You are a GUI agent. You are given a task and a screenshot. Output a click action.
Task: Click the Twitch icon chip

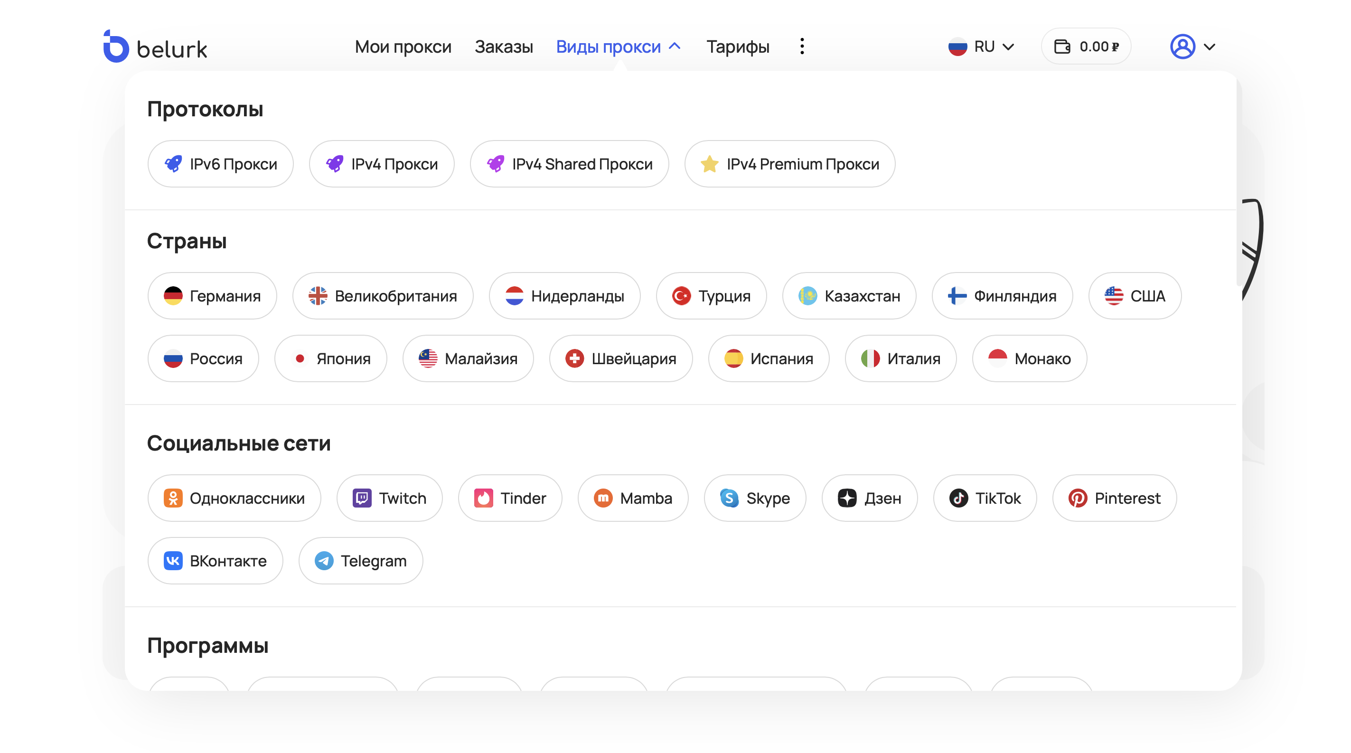pos(362,498)
